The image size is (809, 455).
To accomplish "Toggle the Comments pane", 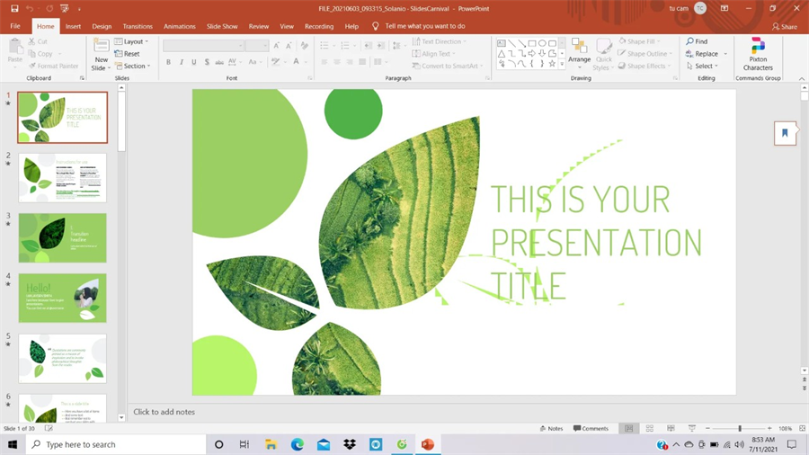I will [591, 429].
